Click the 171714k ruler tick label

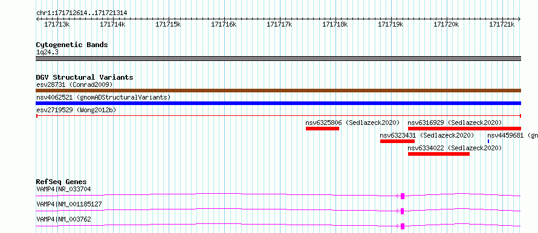coord(113,24)
